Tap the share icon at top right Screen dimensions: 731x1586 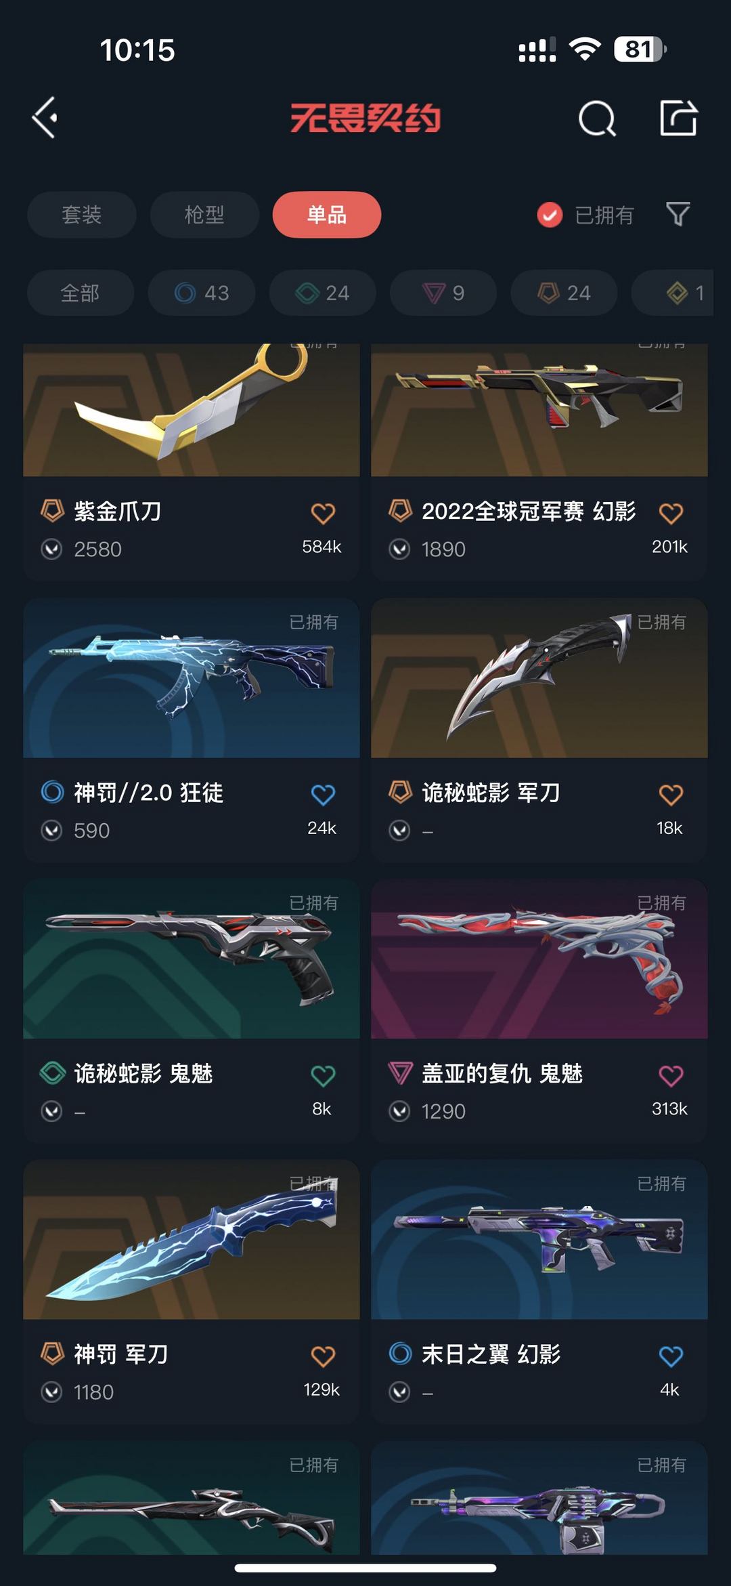(x=678, y=118)
